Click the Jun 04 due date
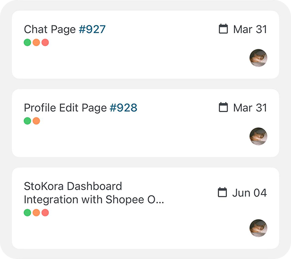The height and width of the screenshot is (259, 291). (x=250, y=193)
